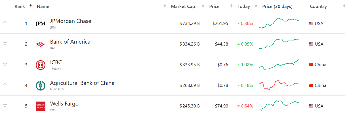Viewport: 345px width, 114px height.
Task: Click Agricultural Bank red 30-day price chart
Action: point(279,85)
